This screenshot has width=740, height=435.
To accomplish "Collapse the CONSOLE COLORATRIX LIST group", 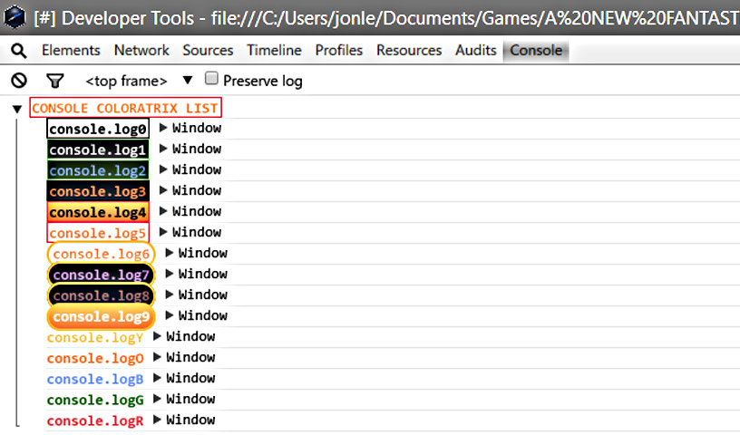I will pos(17,109).
